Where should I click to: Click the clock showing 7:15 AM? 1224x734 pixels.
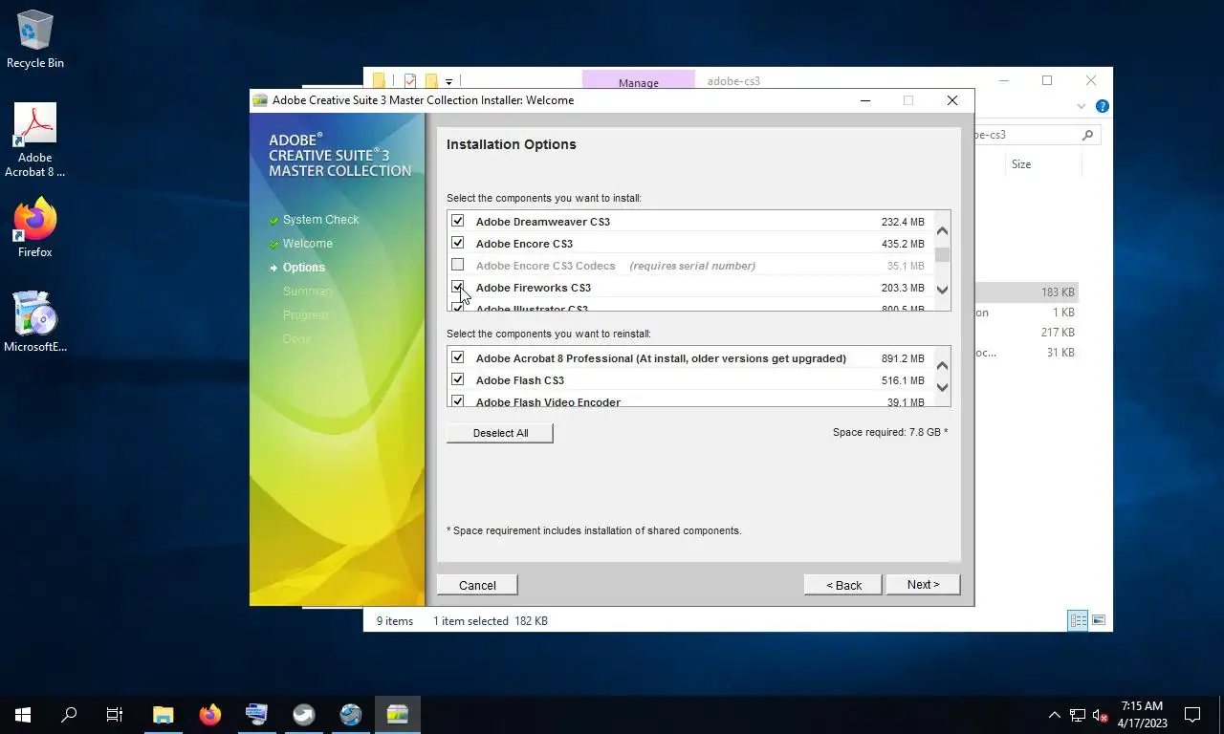1143,714
